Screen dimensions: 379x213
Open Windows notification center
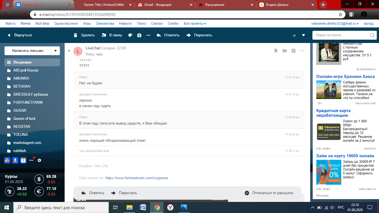[x=370, y=207]
